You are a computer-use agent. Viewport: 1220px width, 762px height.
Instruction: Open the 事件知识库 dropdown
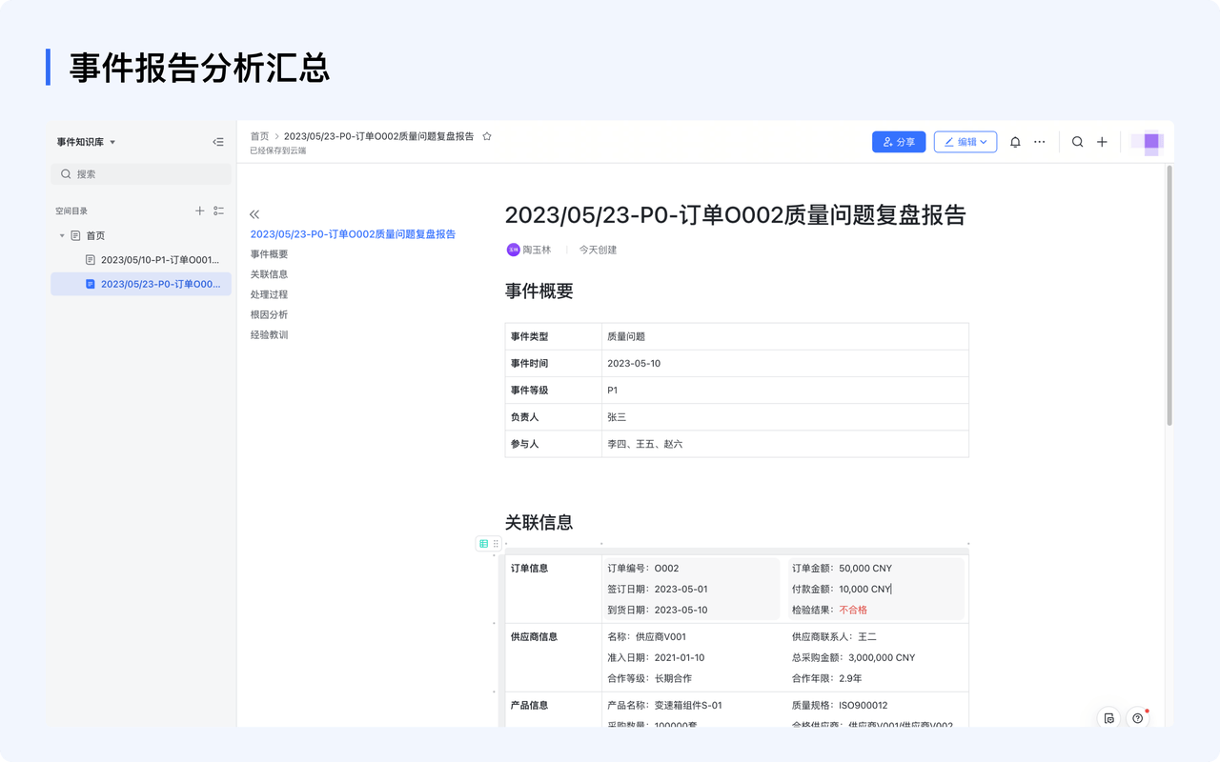click(x=86, y=142)
